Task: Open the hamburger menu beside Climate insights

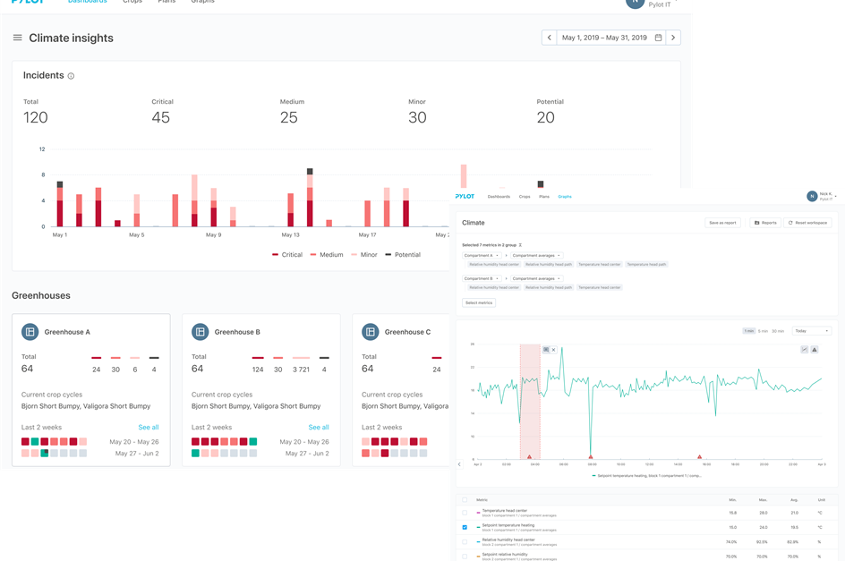Action: coord(17,38)
